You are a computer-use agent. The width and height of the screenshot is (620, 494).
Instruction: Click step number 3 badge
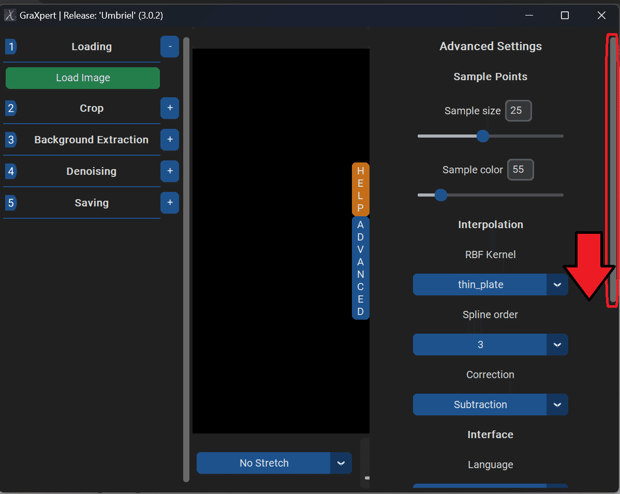[x=11, y=140]
